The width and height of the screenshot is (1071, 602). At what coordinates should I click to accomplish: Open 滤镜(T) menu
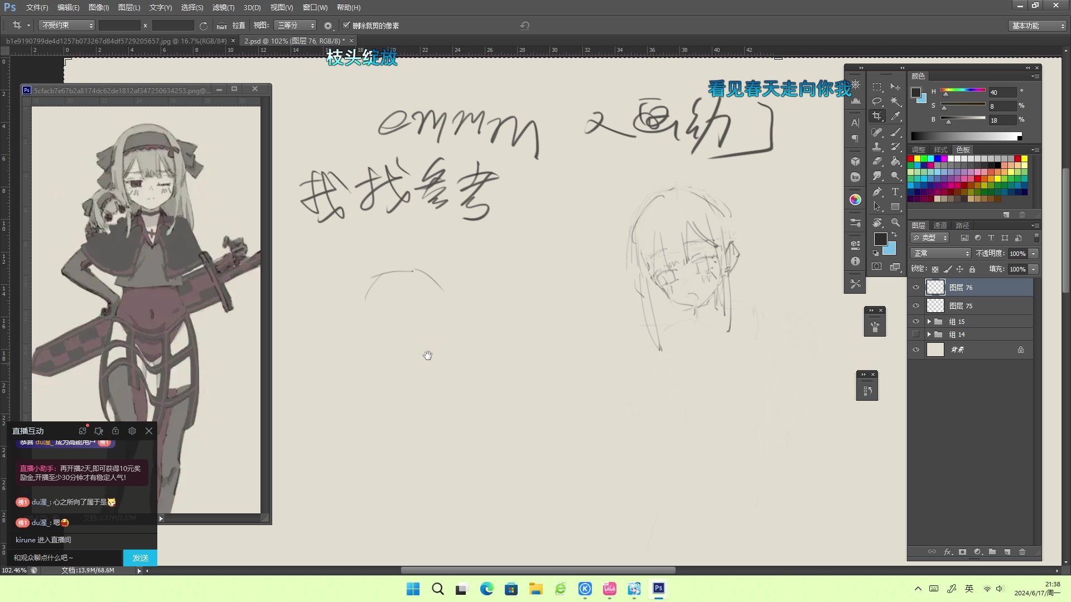(223, 7)
